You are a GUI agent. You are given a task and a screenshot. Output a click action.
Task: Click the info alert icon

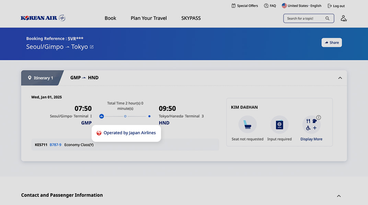point(319,118)
